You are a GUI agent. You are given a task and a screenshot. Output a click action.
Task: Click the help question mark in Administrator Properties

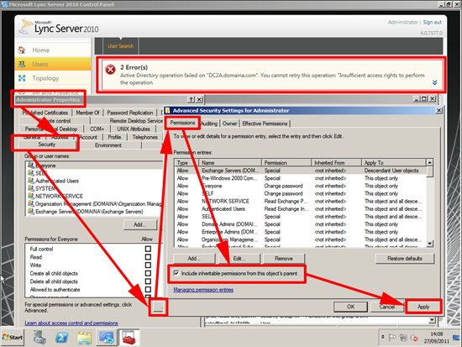(191, 99)
